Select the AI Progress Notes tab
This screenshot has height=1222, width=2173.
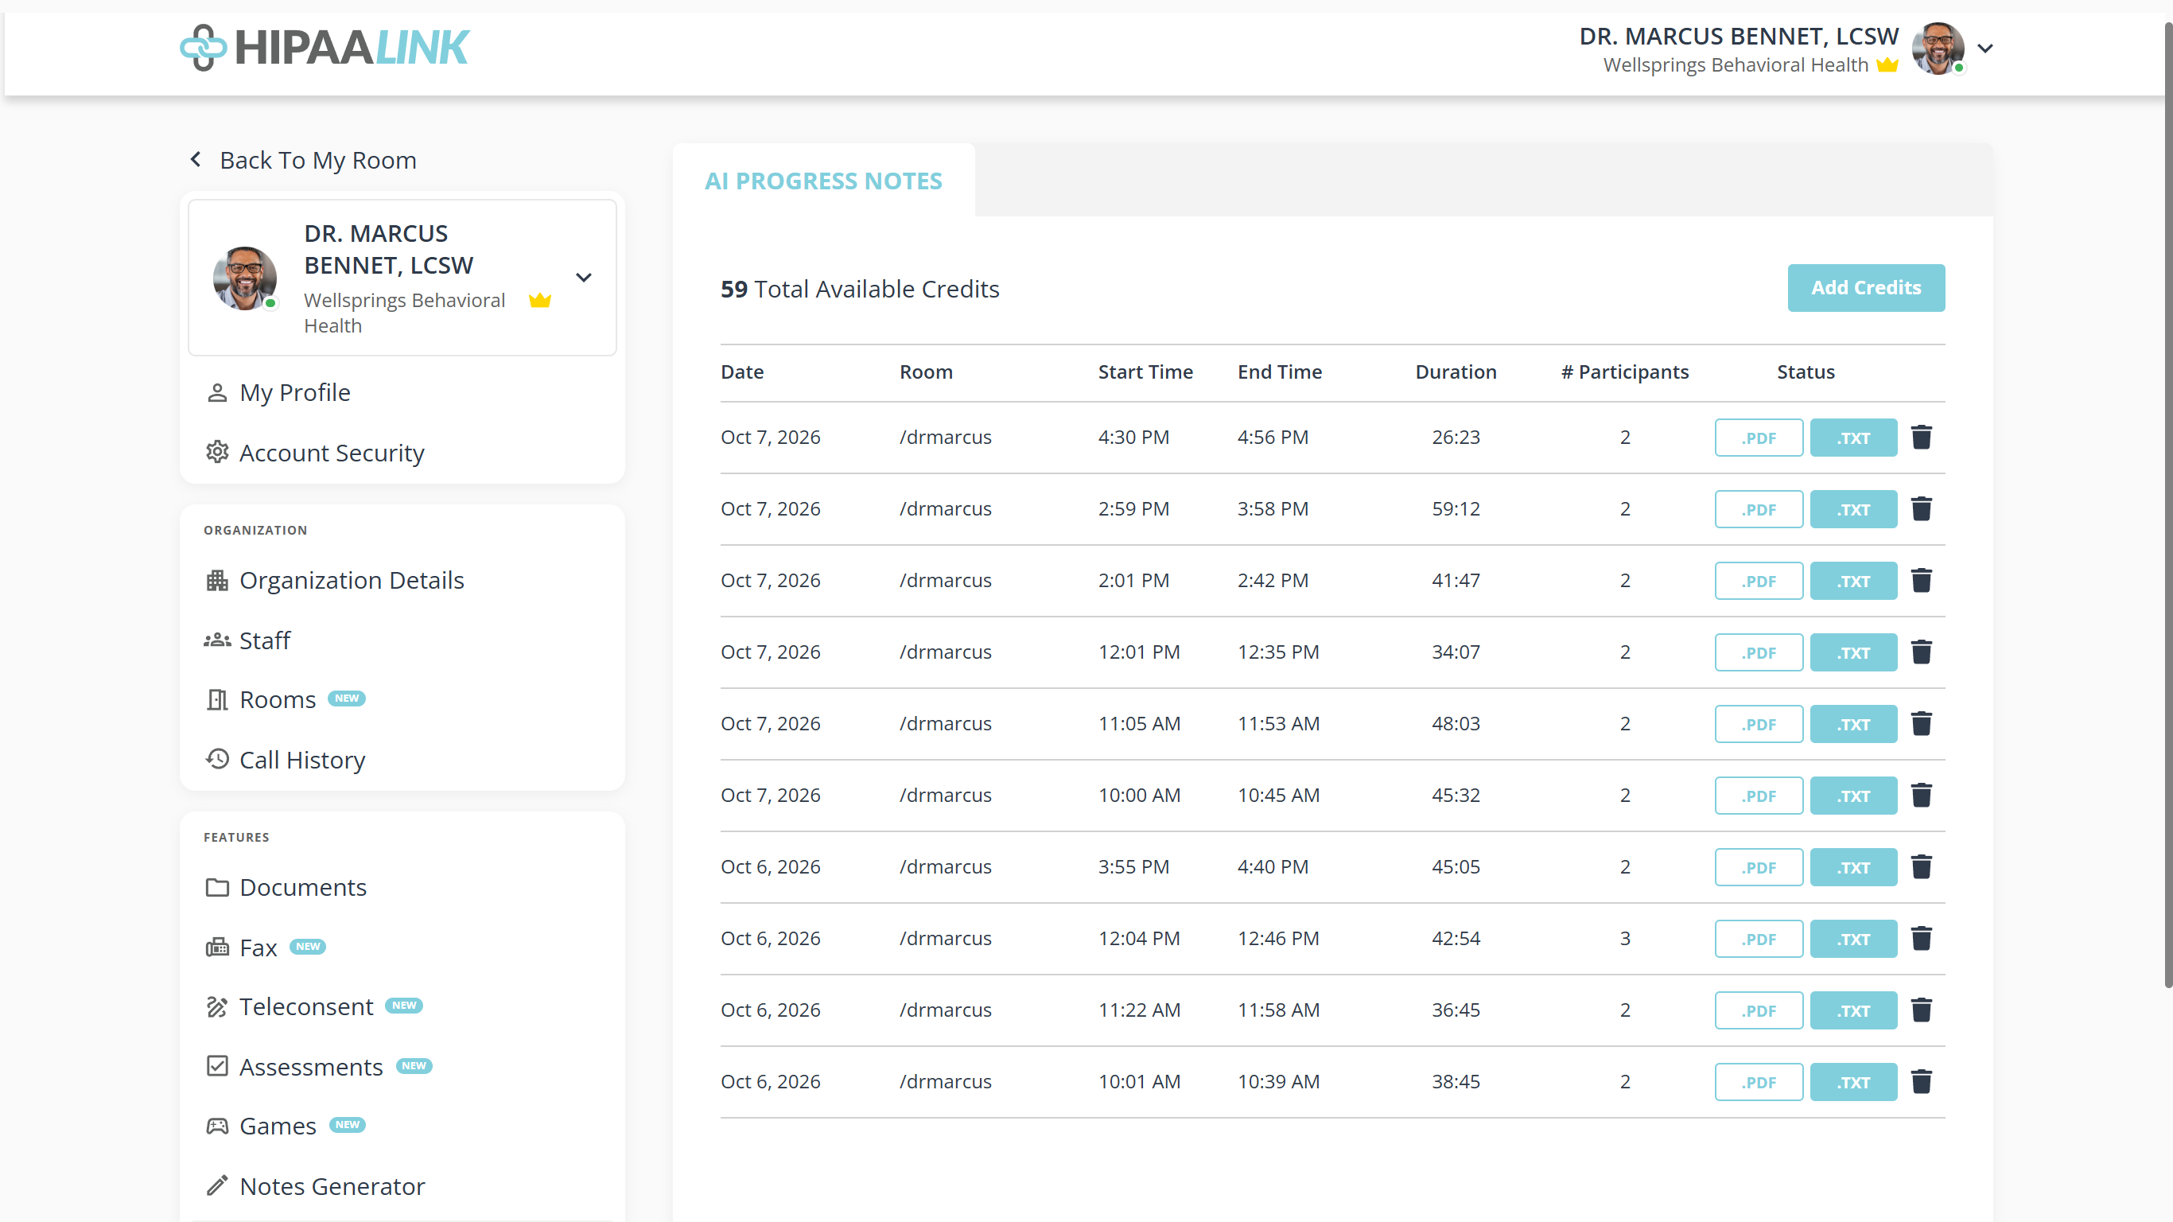click(x=823, y=181)
